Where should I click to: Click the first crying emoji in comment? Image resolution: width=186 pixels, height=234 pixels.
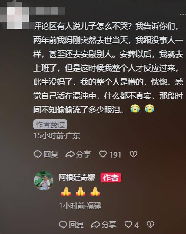point(135,108)
